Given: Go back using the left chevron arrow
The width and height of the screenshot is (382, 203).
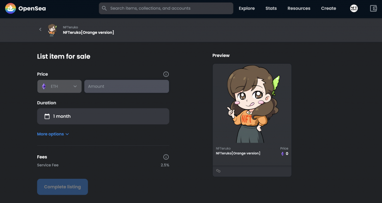Looking at the screenshot, I should [40, 29].
